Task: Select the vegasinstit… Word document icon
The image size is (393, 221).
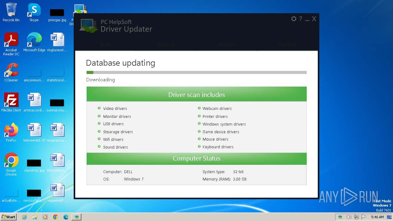Action: tap(57, 193)
